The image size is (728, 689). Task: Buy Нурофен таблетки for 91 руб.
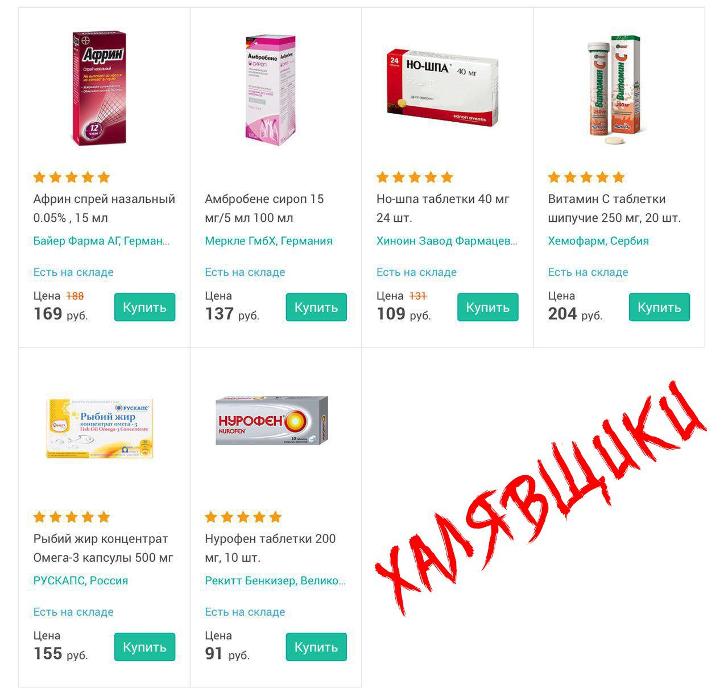tap(316, 647)
